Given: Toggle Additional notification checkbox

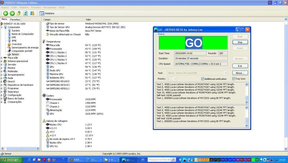Looking at the screenshot, I should click(x=203, y=79).
